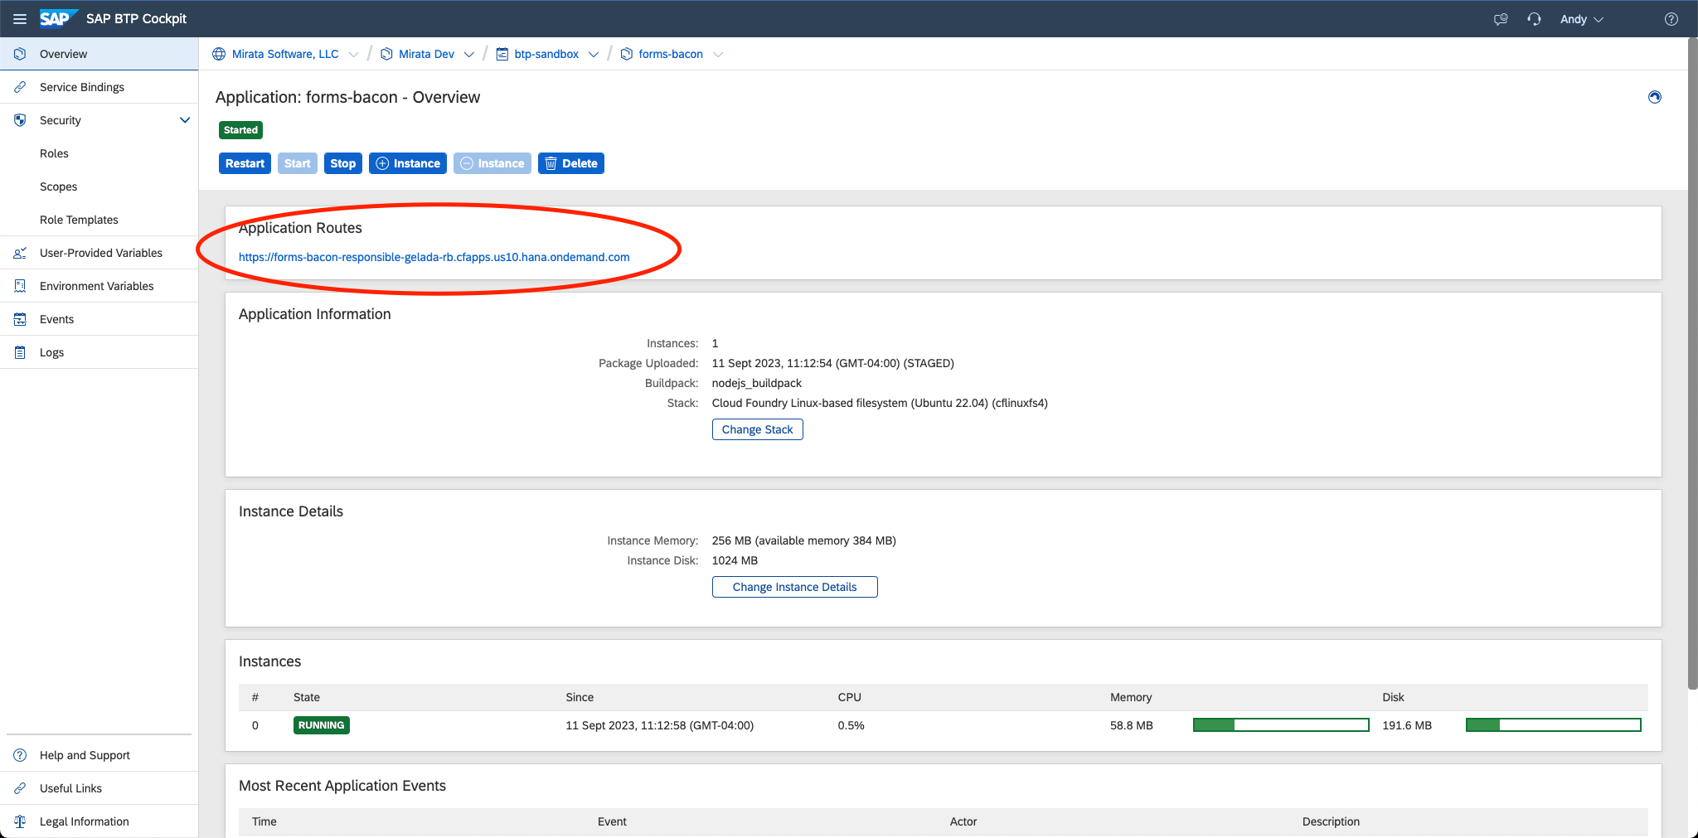Open the help question mark icon
The image size is (1698, 838).
click(1671, 19)
